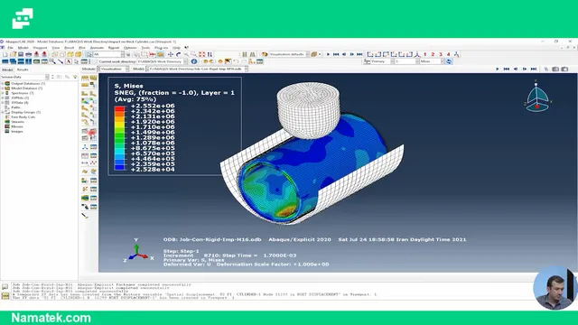Click the Pan view tool icon
The width and height of the screenshot is (578, 325).
click(171, 54)
